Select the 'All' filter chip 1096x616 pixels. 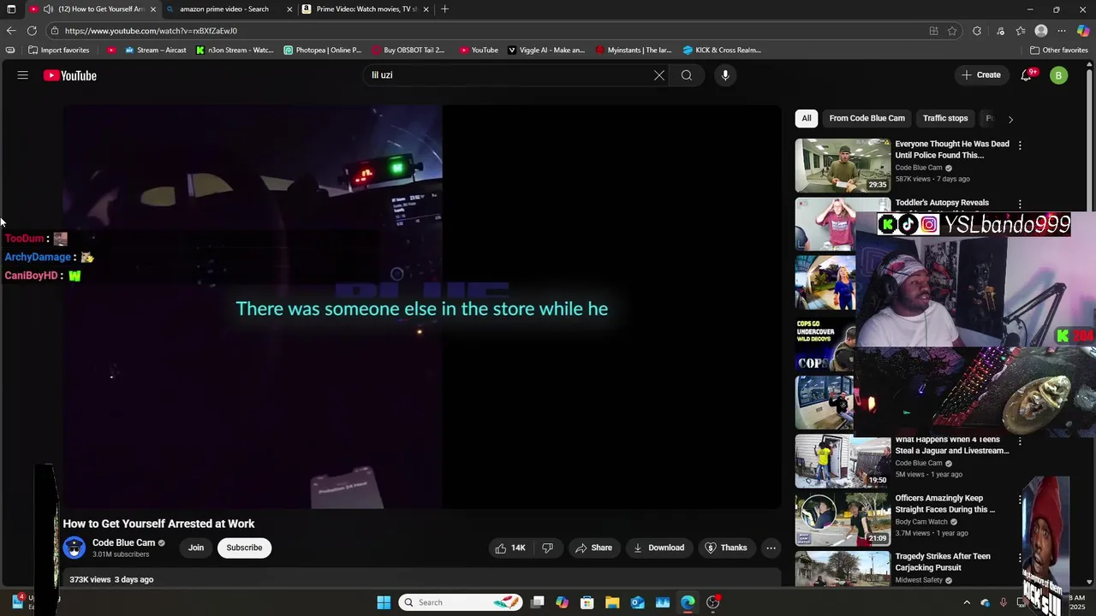click(807, 118)
